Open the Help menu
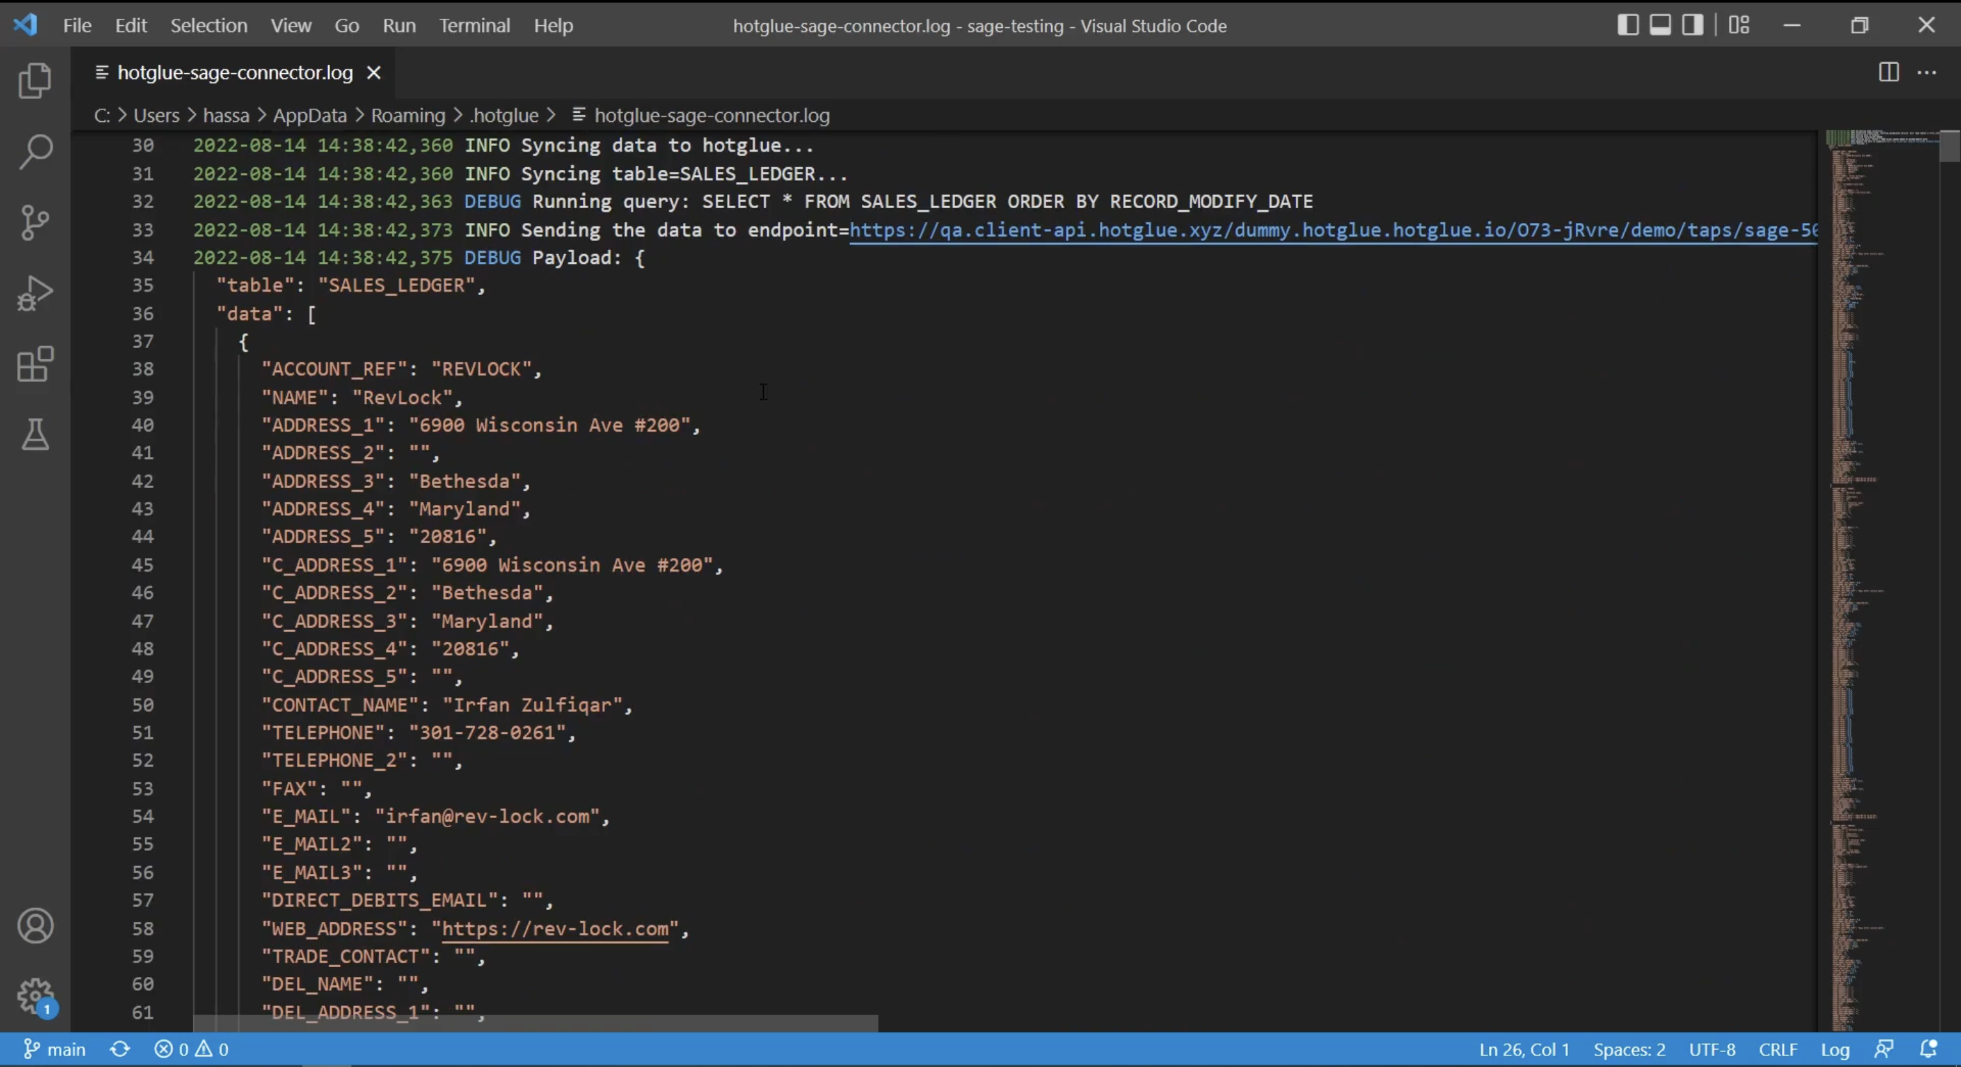Image resolution: width=1961 pixels, height=1067 pixels. (553, 25)
